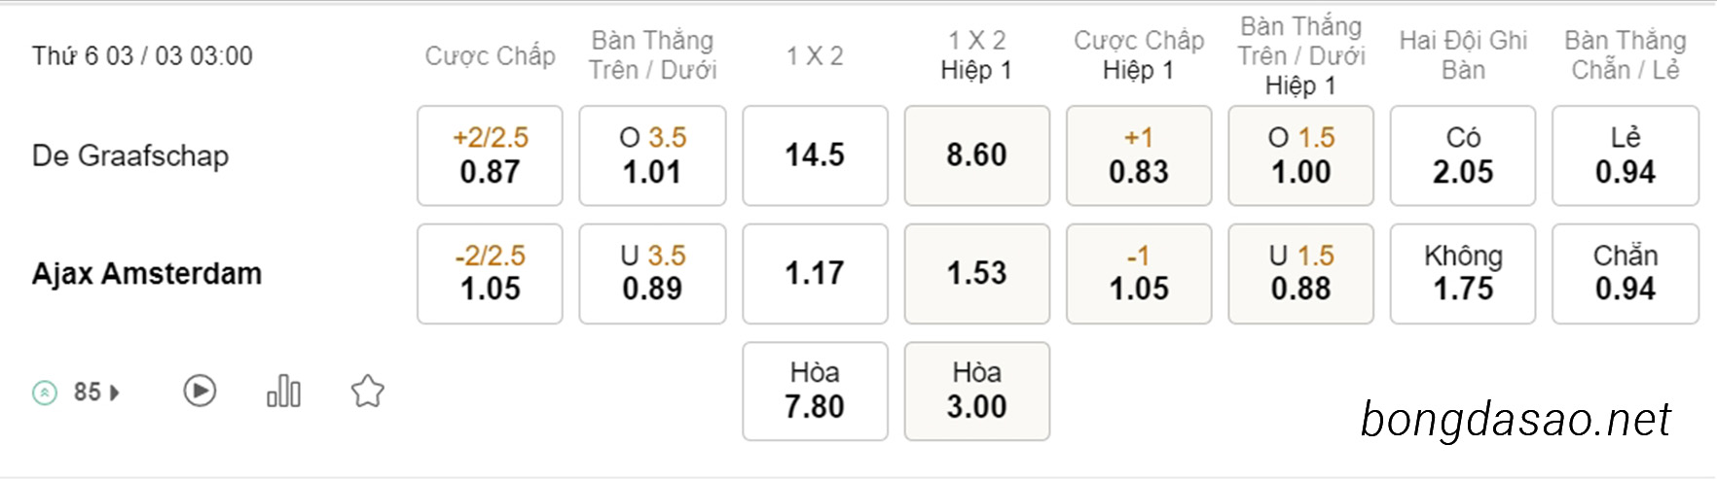The width and height of the screenshot is (1717, 480).
Task: Choose first-half draw Hòa 3.00
Action: pyautogui.click(x=977, y=391)
